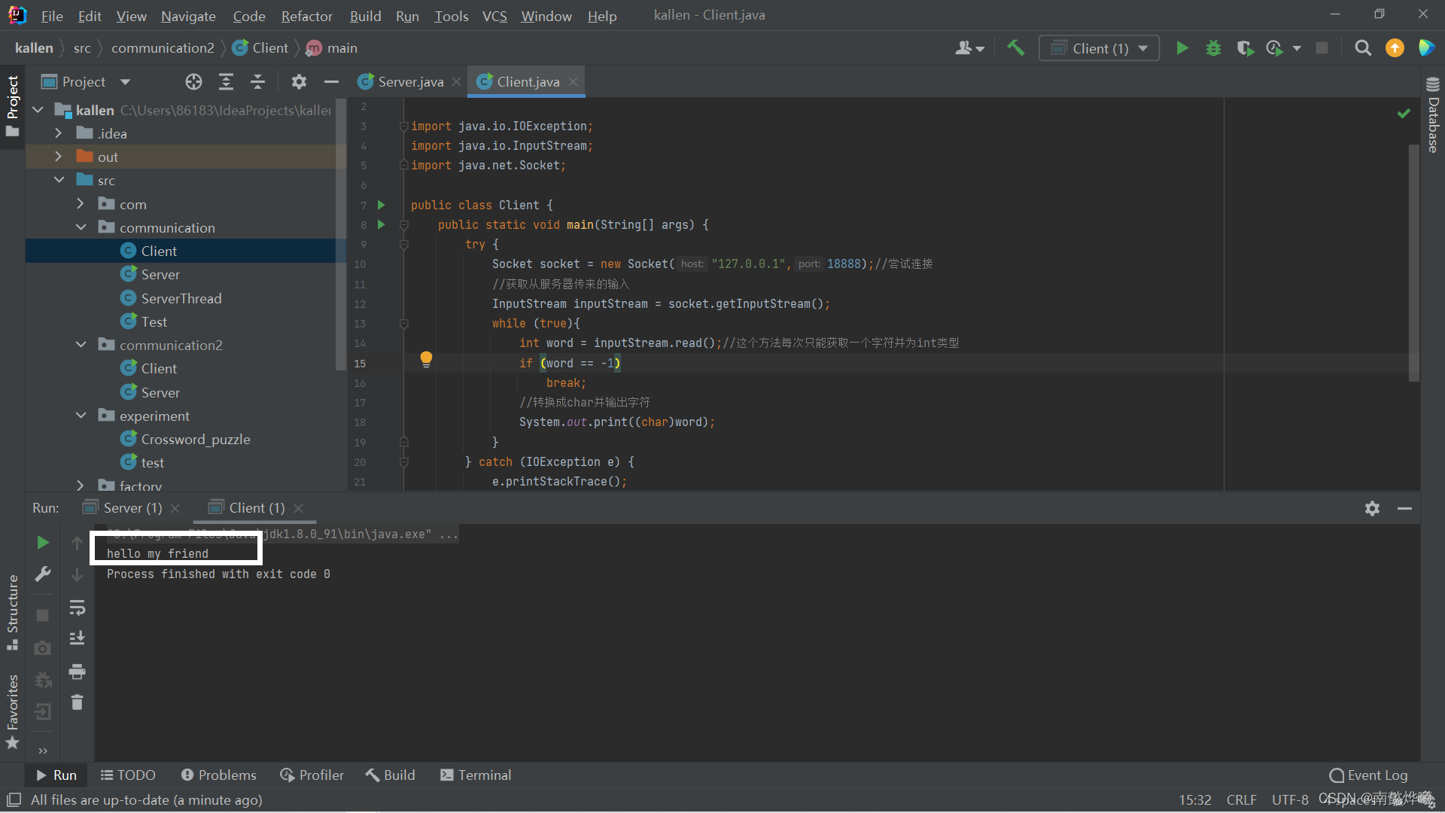Collapse the kallen project root
The image size is (1445, 813).
[38, 110]
